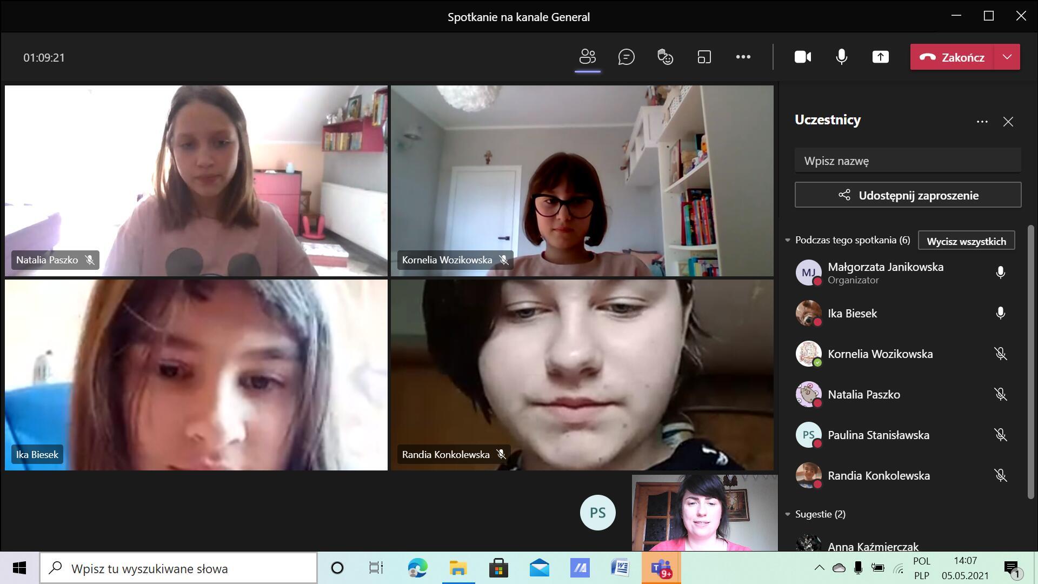1038x584 pixels.
Task: Toggle the participants panel icon
Action: point(588,57)
